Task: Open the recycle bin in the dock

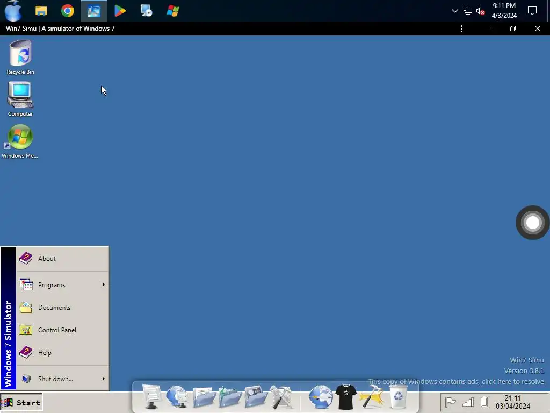Action: (x=399, y=397)
